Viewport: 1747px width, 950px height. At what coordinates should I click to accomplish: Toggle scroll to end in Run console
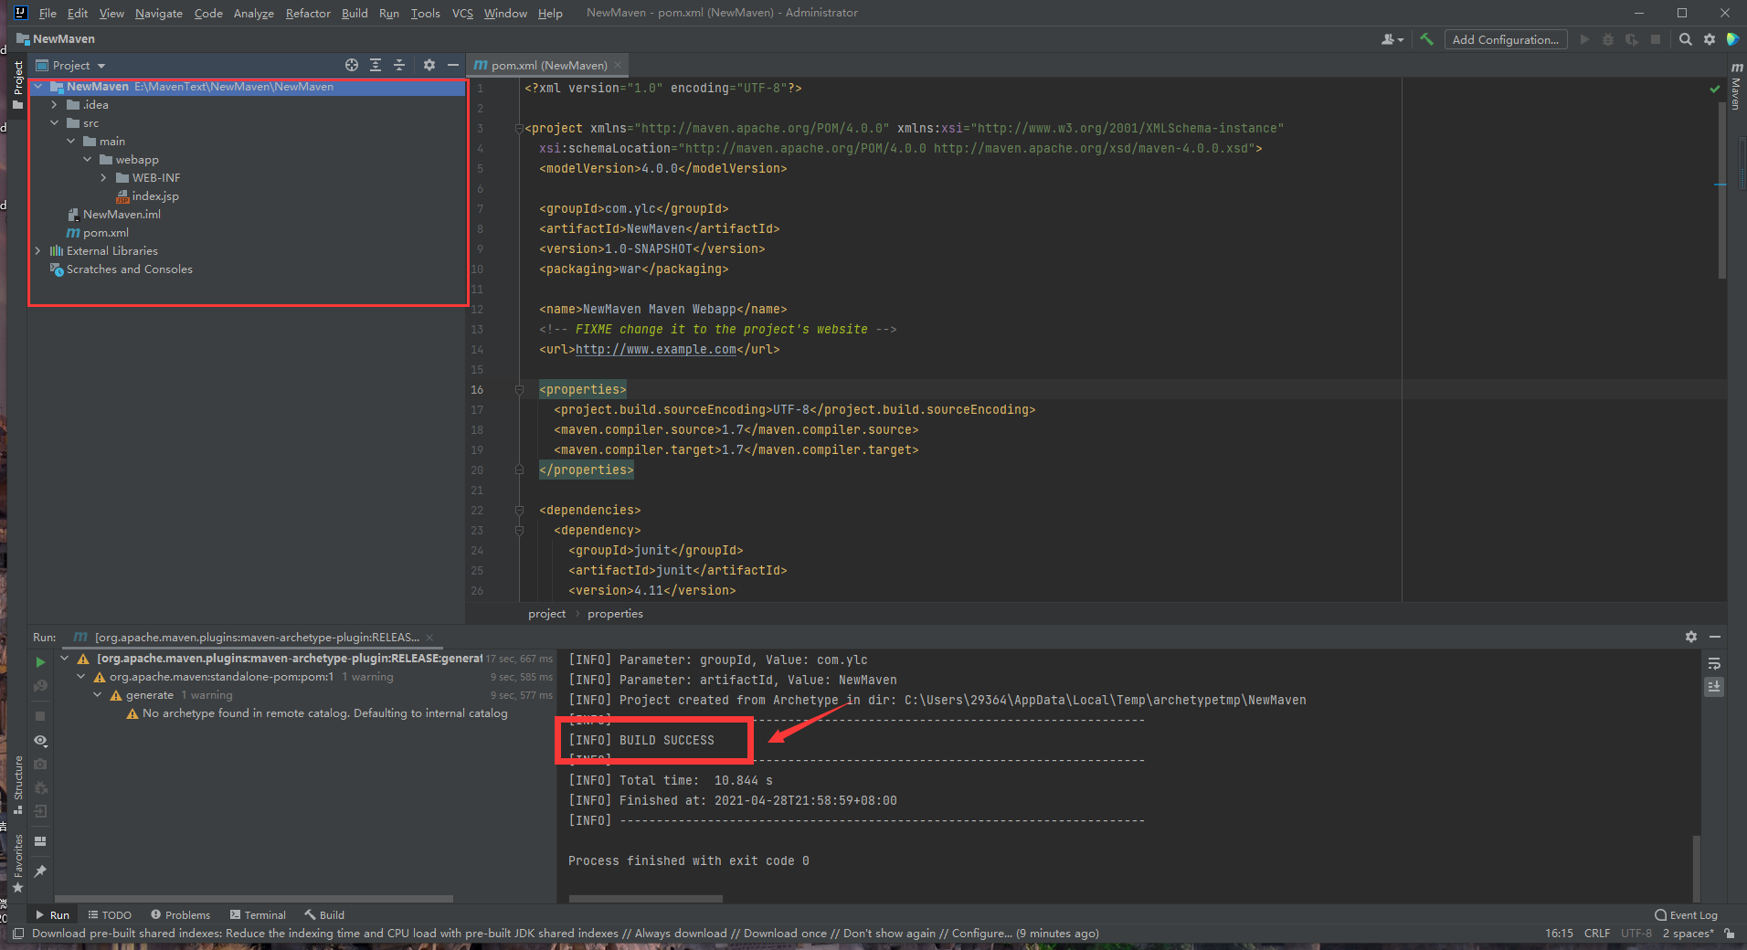pyautogui.click(x=1714, y=686)
